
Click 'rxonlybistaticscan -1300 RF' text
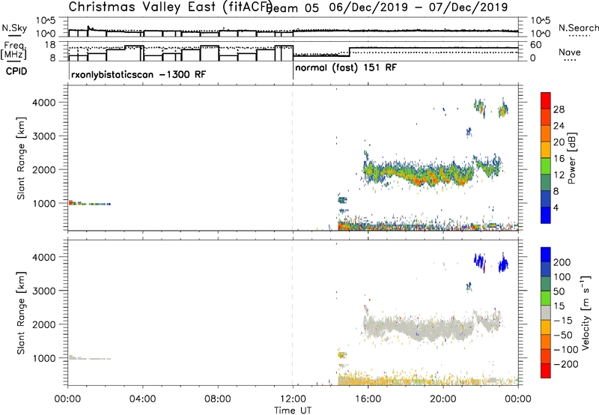(x=139, y=74)
